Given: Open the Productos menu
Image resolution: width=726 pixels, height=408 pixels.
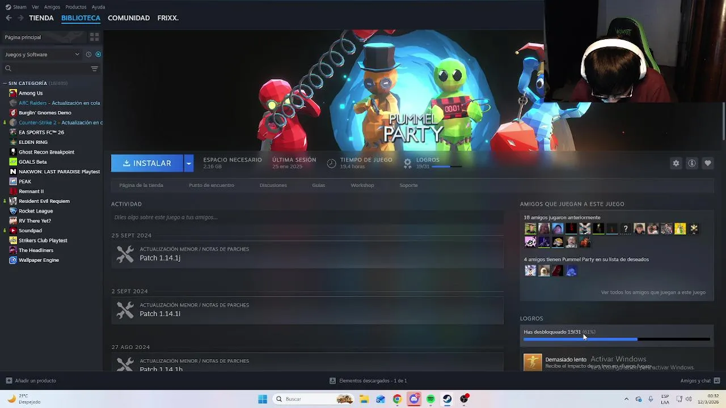Looking at the screenshot, I should (76, 7).
